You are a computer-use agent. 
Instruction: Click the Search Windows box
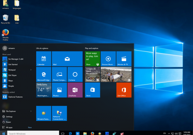coord(32,133)
